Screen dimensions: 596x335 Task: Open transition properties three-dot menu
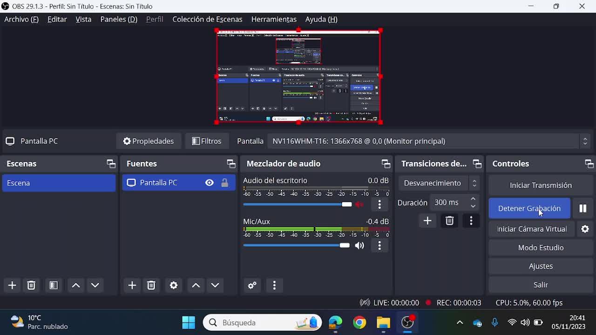click(471, 221)
